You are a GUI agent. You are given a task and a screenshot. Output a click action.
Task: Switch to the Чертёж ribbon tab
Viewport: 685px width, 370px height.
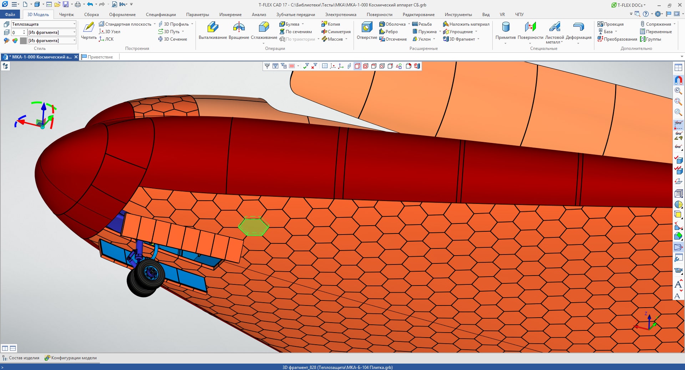pos(66,15)
